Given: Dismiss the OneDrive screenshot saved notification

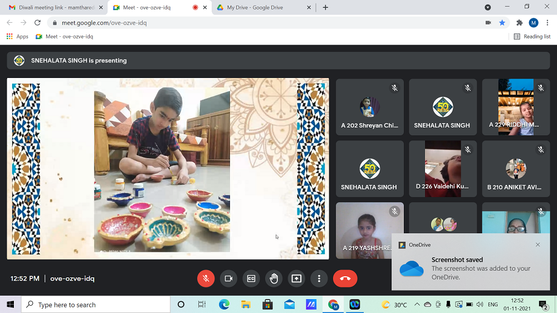Looking at the screenshot, I should click(x=538, y=244).
